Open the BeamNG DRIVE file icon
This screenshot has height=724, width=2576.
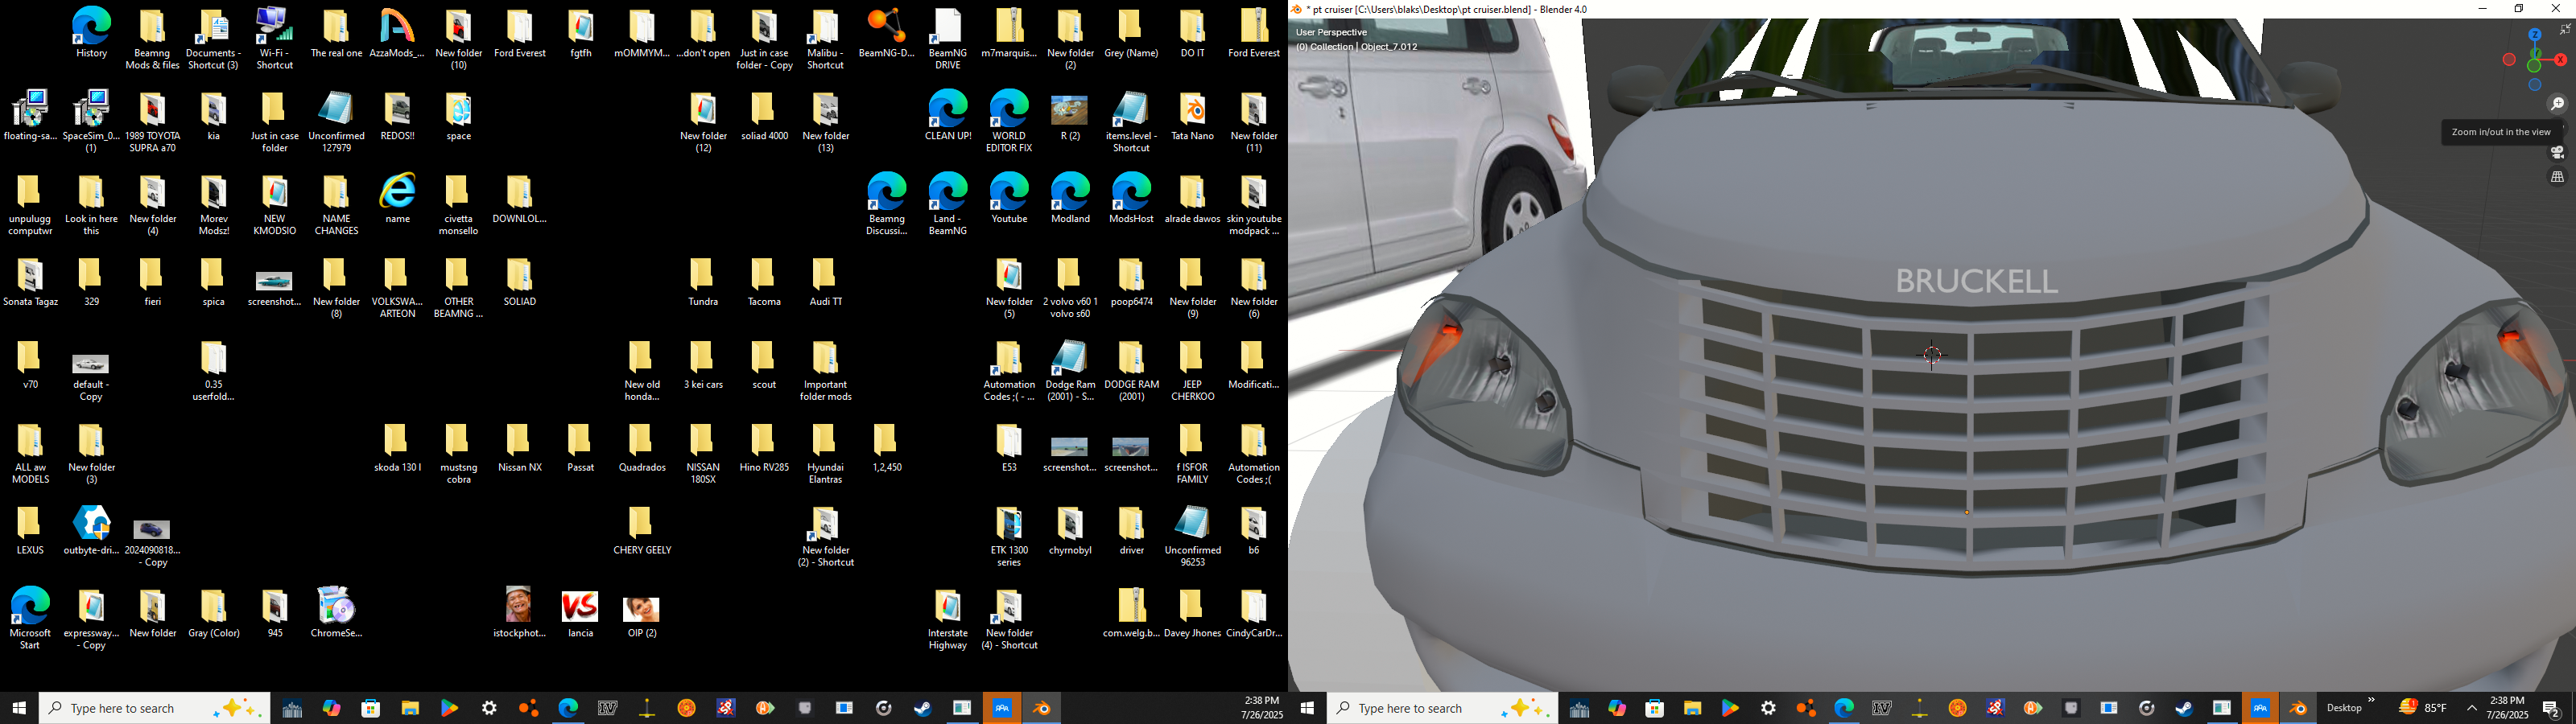[947, 39]
